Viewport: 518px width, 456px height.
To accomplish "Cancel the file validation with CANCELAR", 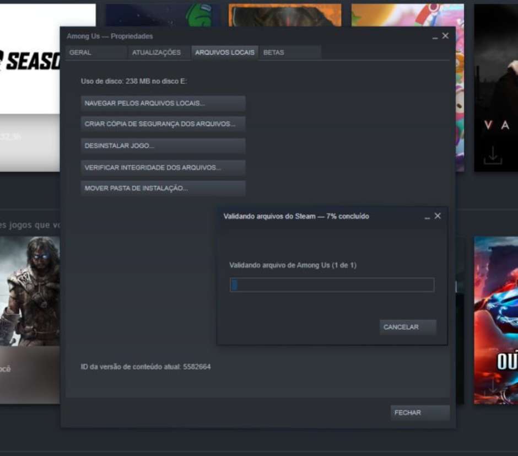I will coord(407,327).
